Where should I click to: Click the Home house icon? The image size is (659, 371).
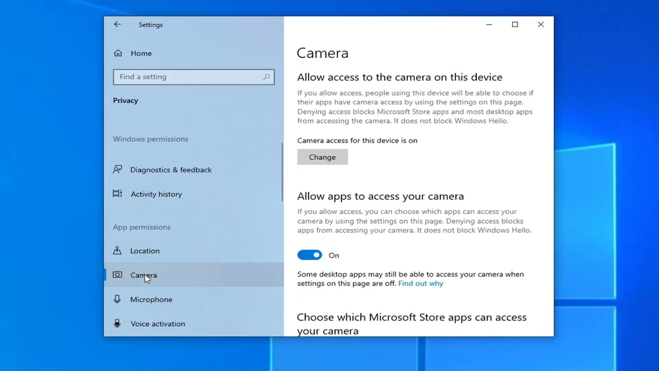pos(118,53)
